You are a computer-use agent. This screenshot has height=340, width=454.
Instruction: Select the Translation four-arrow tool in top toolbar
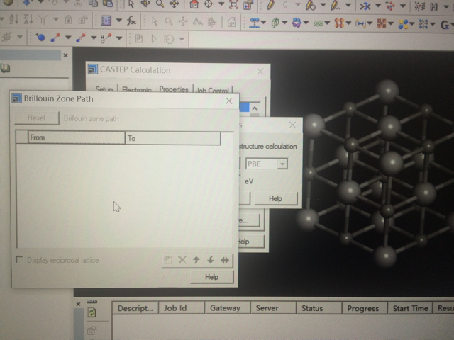point(175,4)
